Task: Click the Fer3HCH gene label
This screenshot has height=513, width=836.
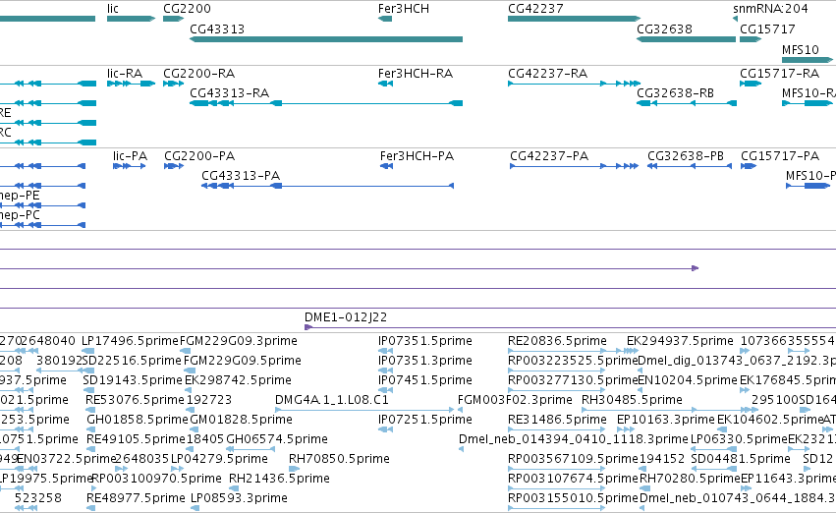Action: click(x=404, y=9)
